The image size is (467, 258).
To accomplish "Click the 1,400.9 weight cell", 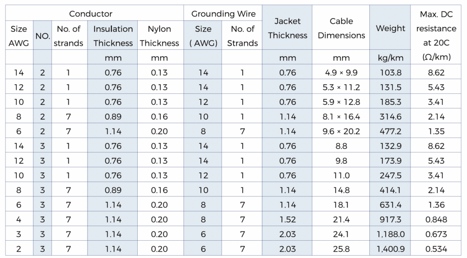I will 390,249.
